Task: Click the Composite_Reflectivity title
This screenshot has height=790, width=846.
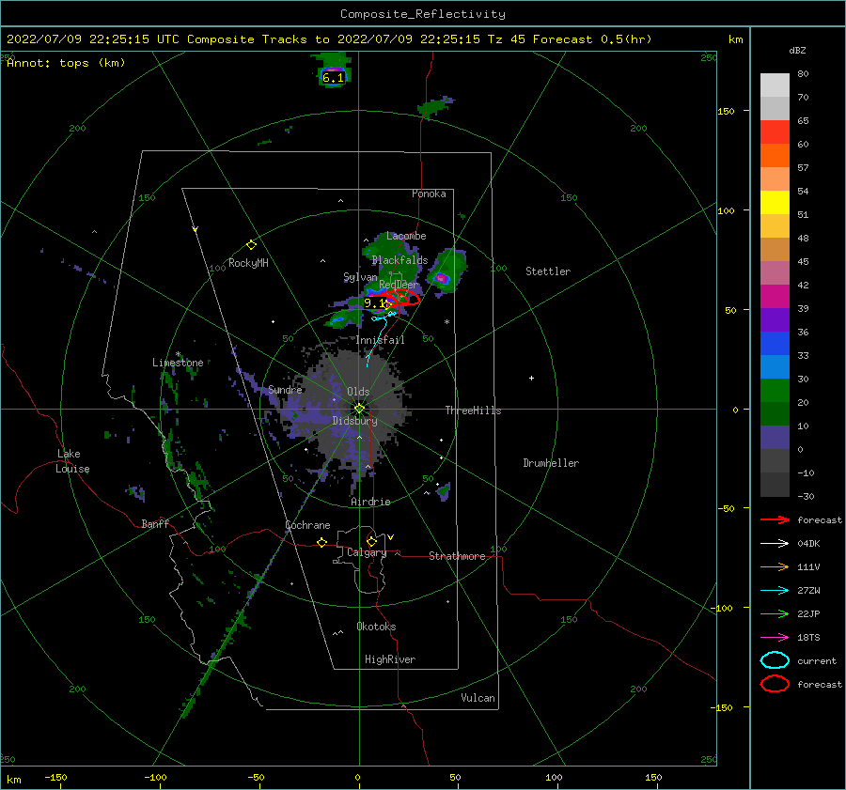Action: [423, 14]
